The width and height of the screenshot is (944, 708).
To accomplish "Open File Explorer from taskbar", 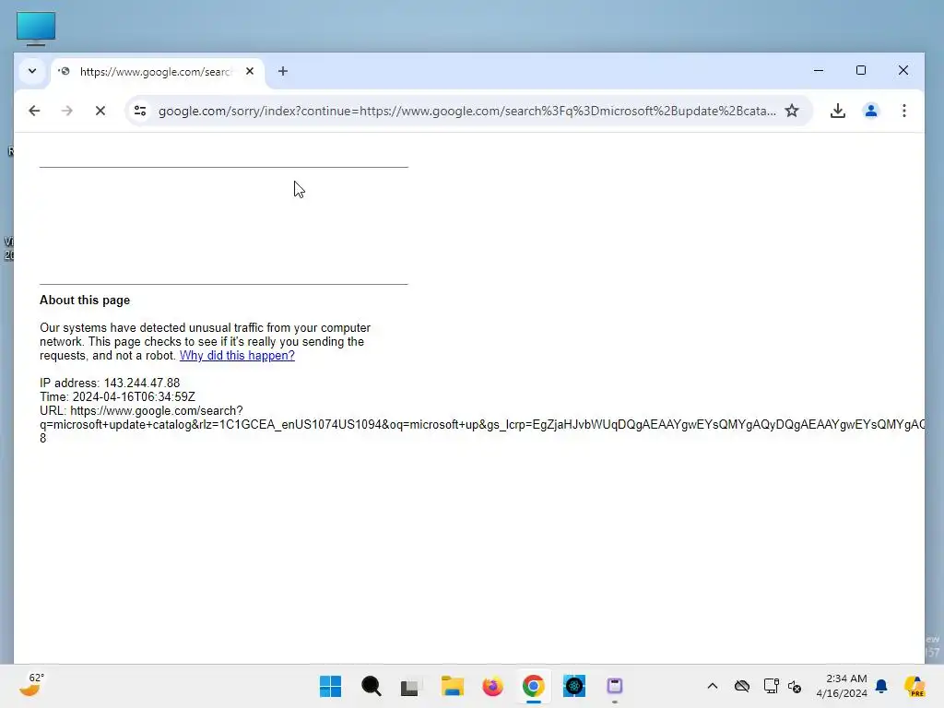I will click(x=452, y=686).
